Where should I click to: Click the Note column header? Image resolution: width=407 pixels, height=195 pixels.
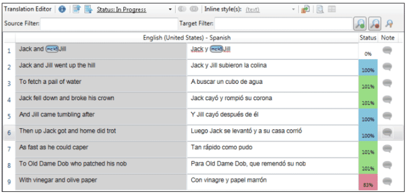pos(388,38)
